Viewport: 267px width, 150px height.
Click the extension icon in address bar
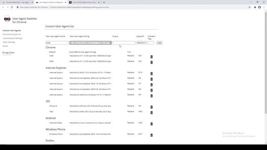pos(18,7)
